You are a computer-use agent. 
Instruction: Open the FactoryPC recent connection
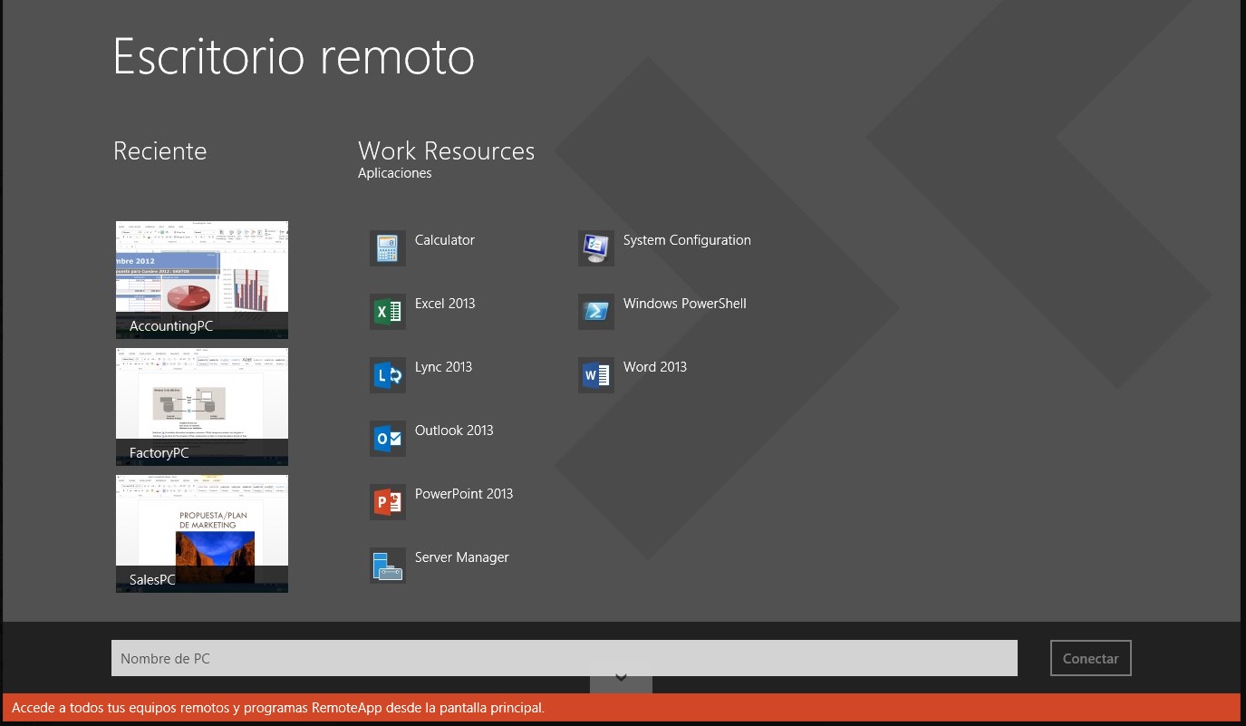tap(202, 407)
